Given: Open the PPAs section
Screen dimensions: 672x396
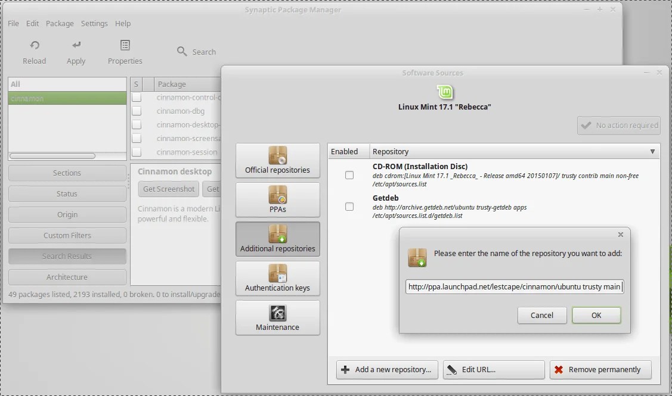Looking at the screenshot, I should coord(277,199).
